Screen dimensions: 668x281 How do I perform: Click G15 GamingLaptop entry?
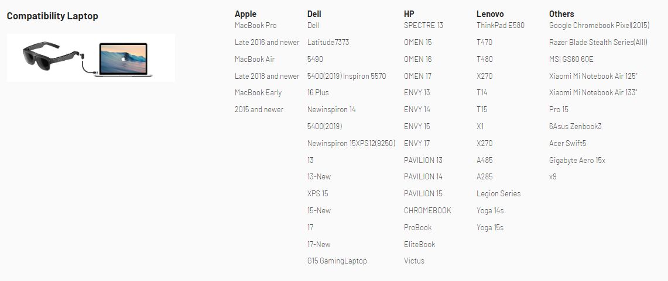337,261
